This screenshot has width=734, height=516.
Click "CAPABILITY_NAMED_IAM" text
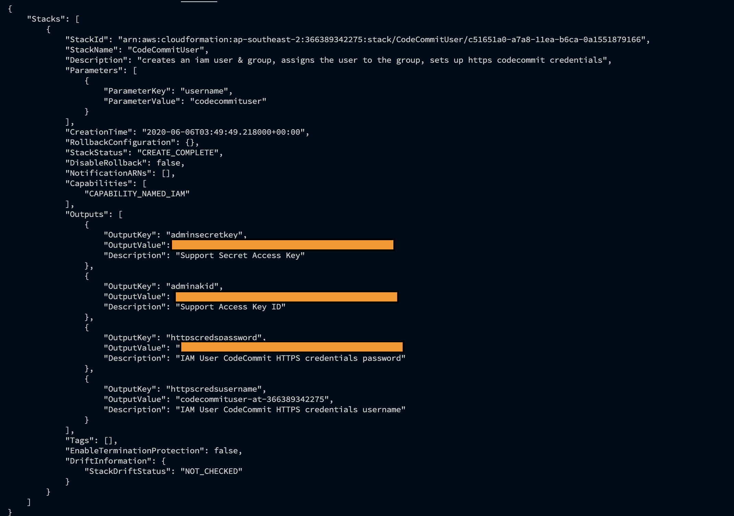137,194
